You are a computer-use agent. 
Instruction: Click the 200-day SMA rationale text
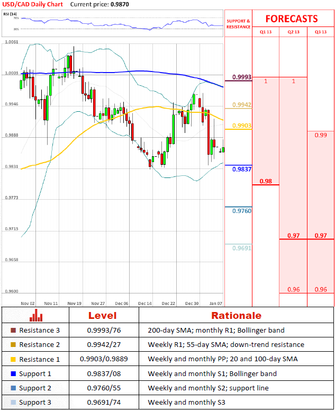coord(216,331)
